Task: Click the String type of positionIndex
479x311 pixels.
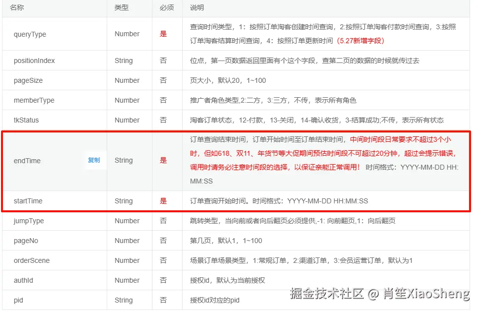Action: pos(124,61)
